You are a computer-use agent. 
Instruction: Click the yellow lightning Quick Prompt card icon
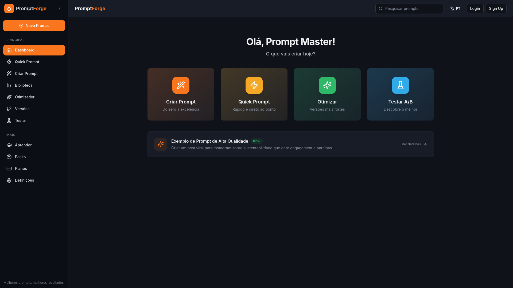click(x=254, y=85)
